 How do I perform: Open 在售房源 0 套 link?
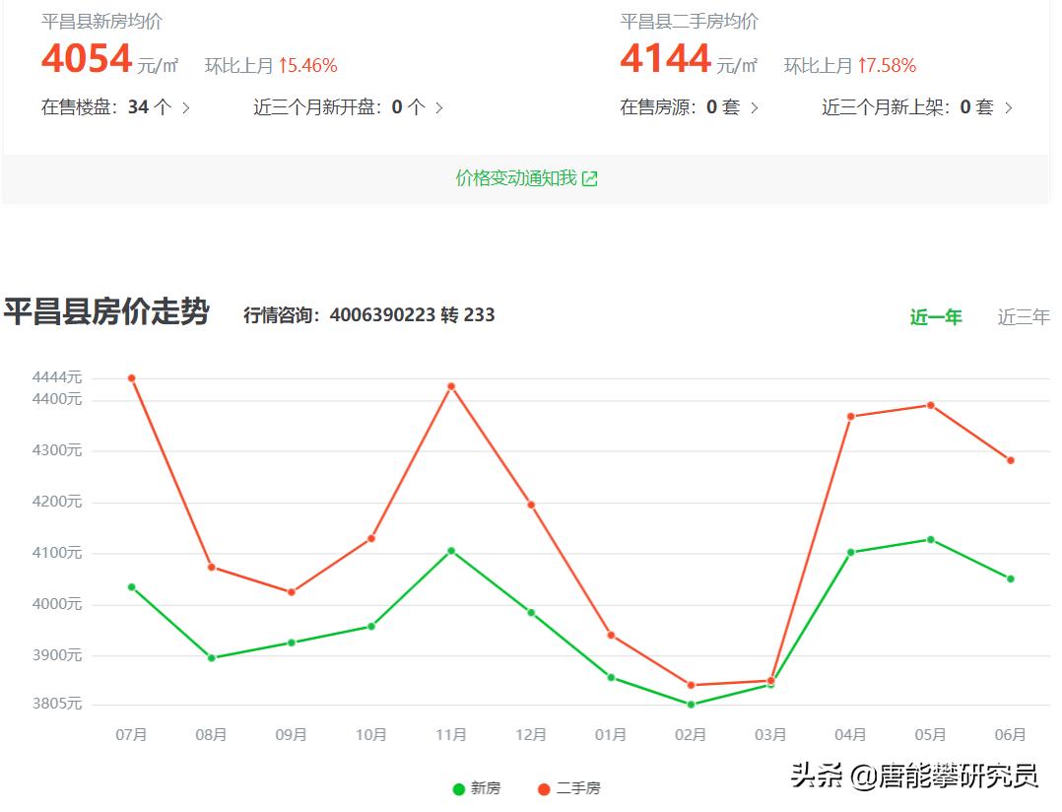point(689,107)
